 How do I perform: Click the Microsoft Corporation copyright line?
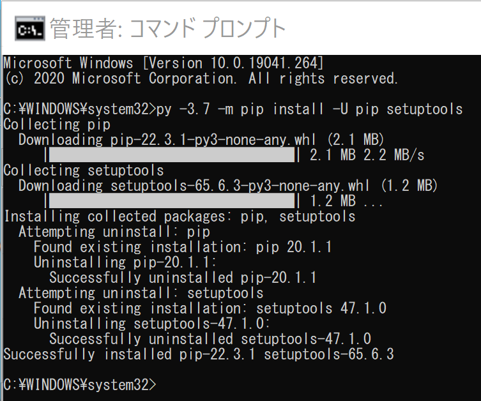pos(201,79)
